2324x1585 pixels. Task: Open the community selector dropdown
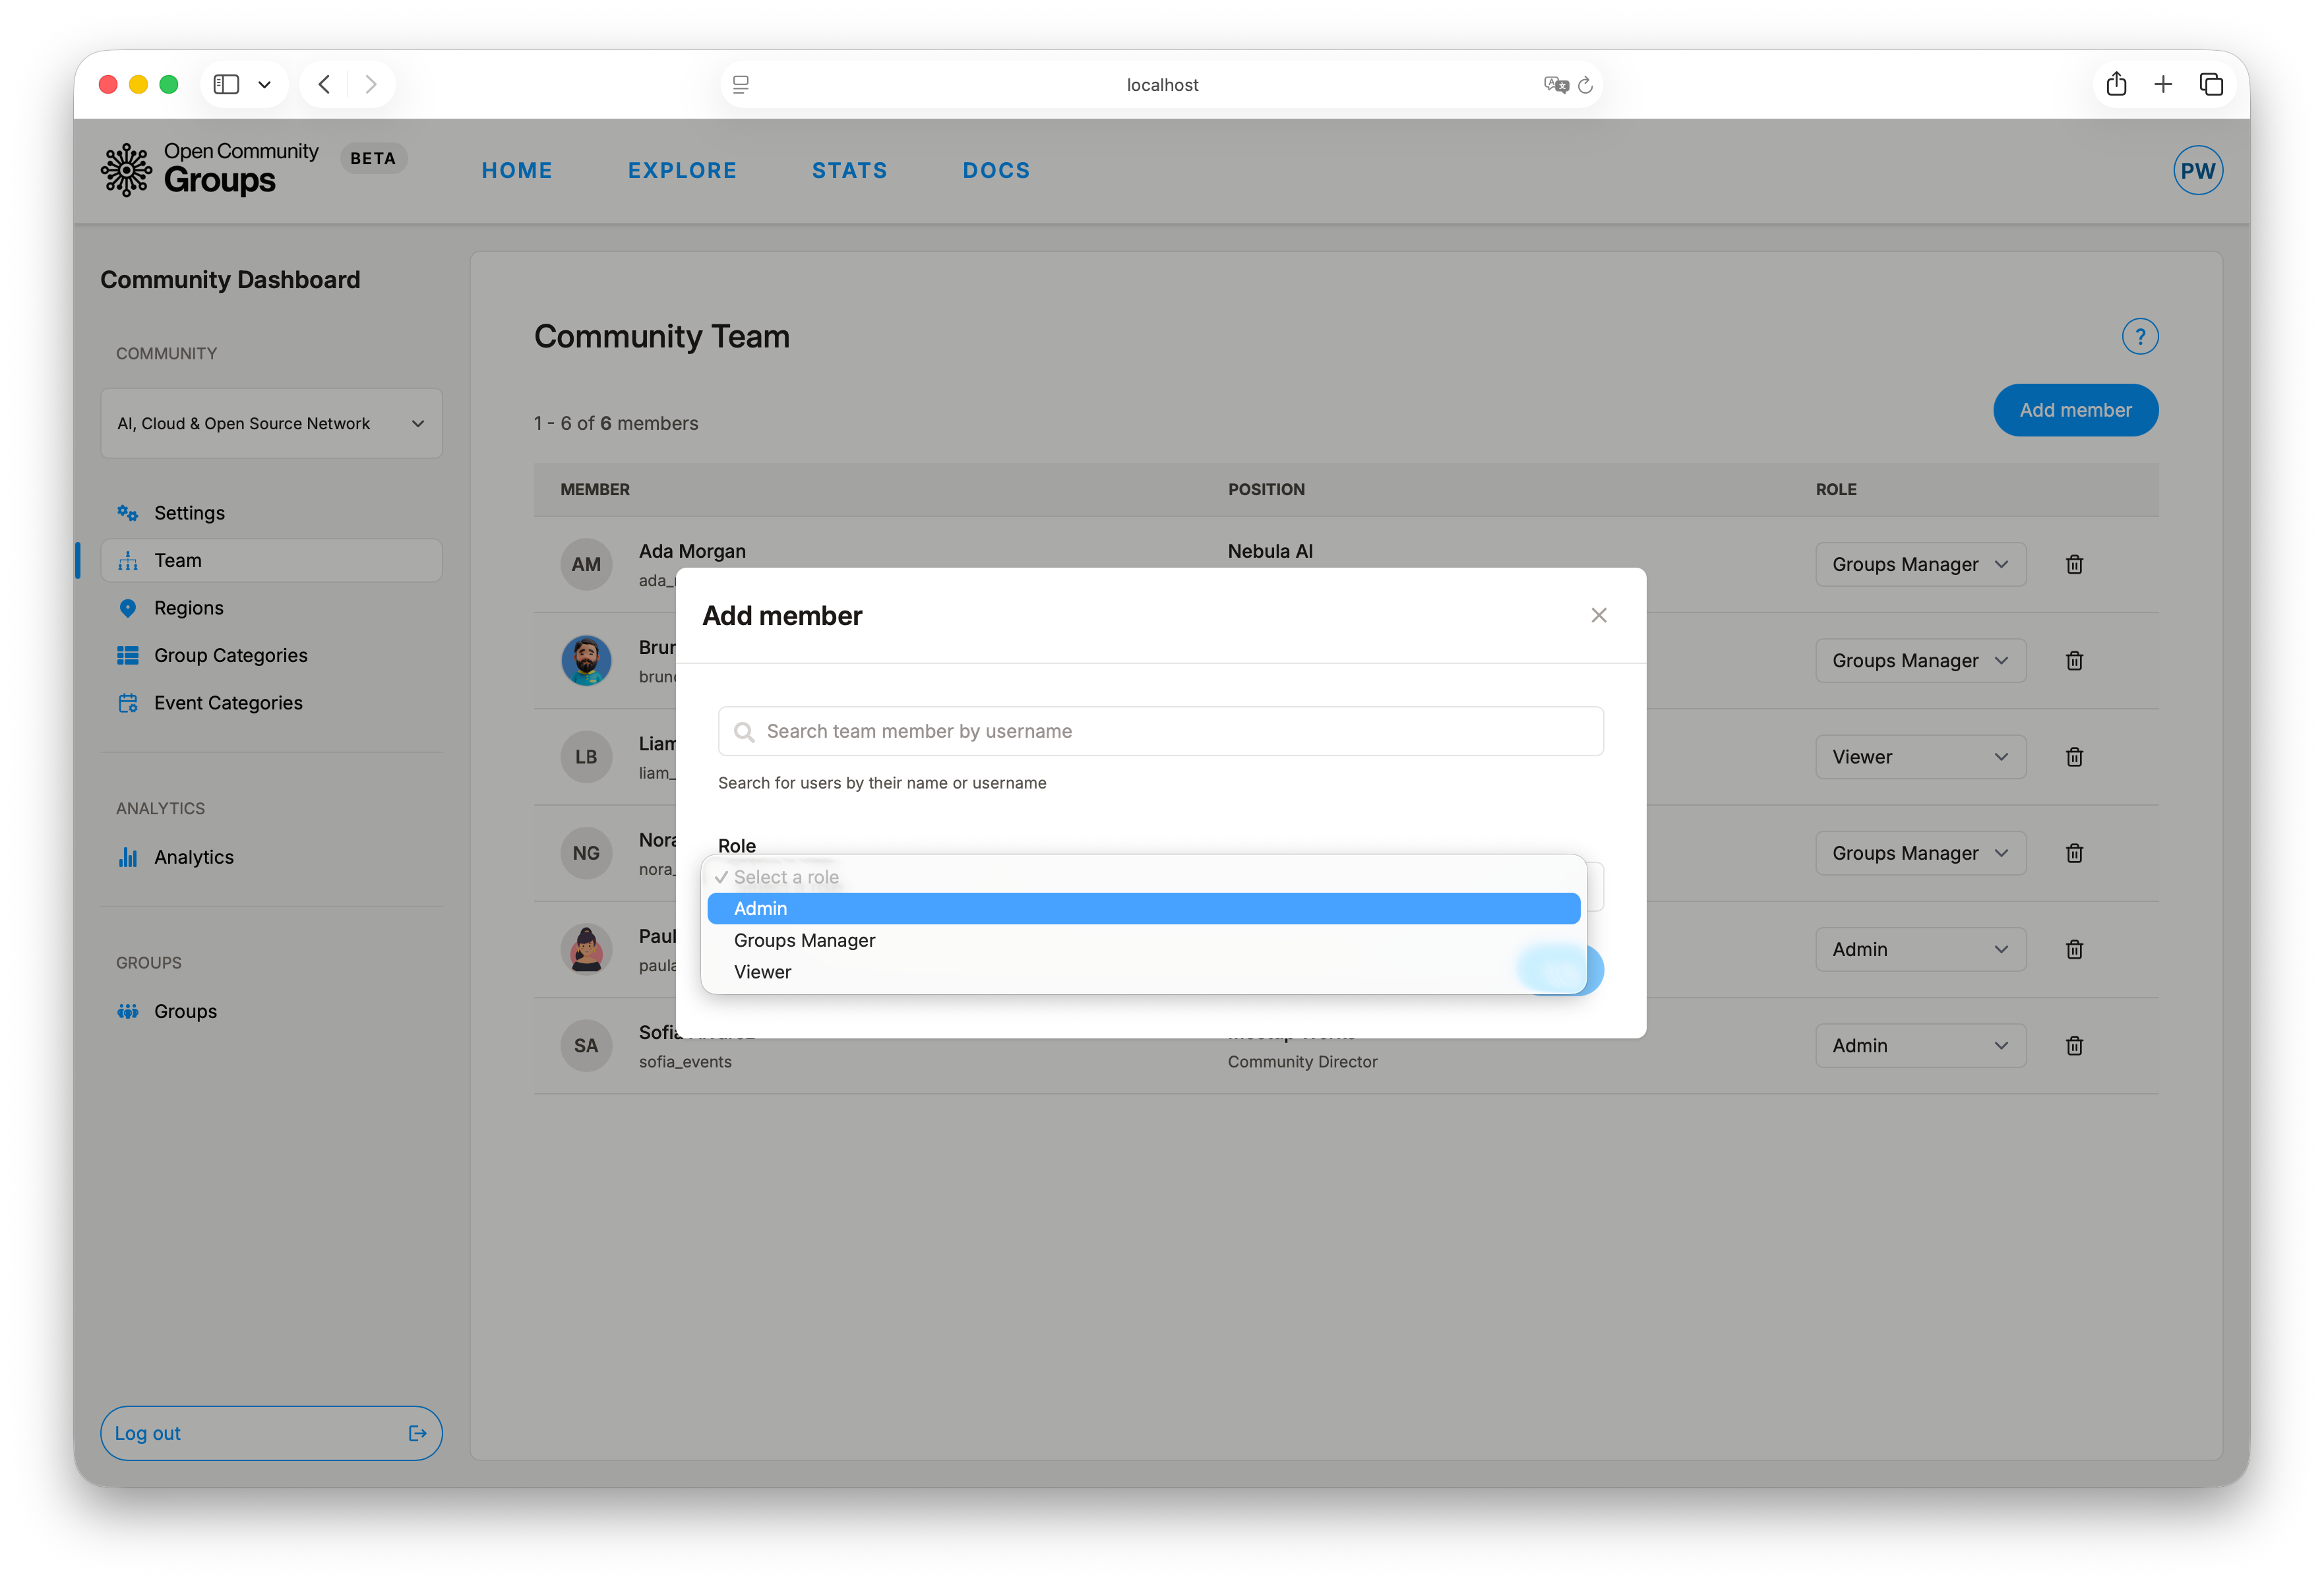(271, 423)
